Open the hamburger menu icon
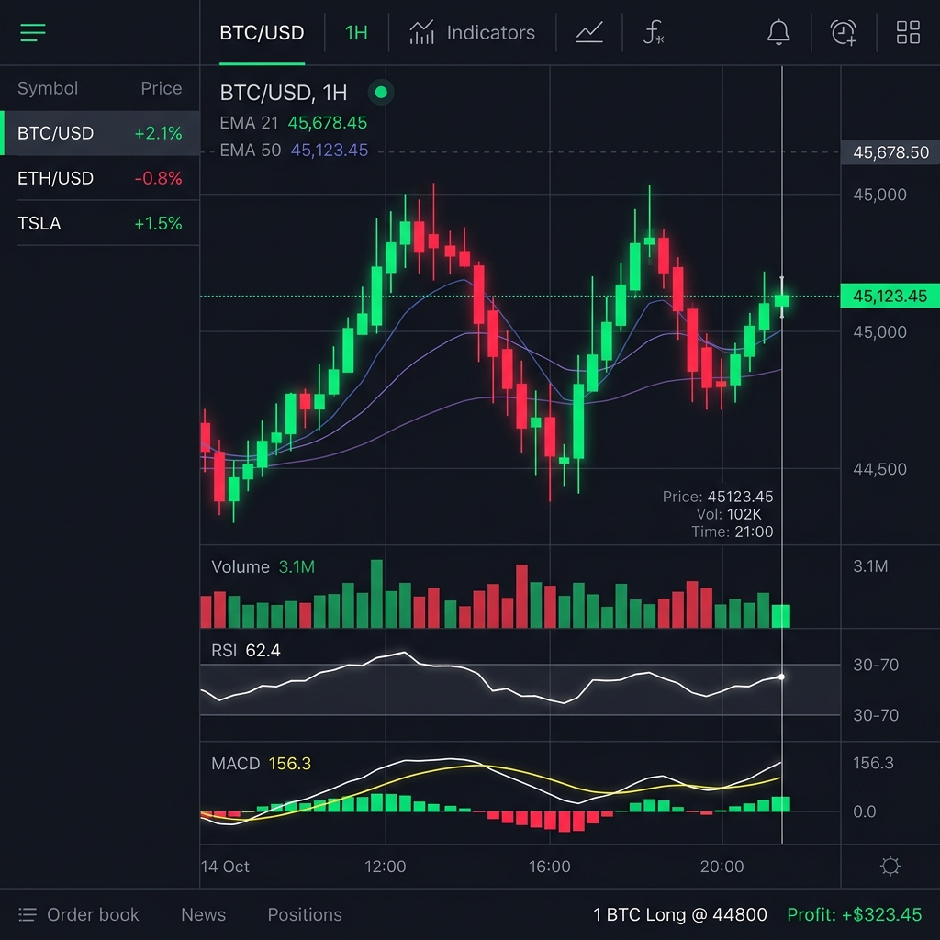Viewport: 940px width, 940px height. [33, 32]
